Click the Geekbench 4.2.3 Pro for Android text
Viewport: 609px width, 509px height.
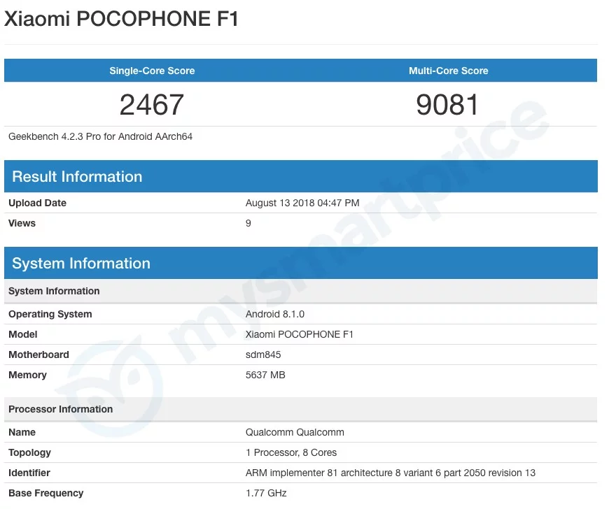click(x=100, y=136)
